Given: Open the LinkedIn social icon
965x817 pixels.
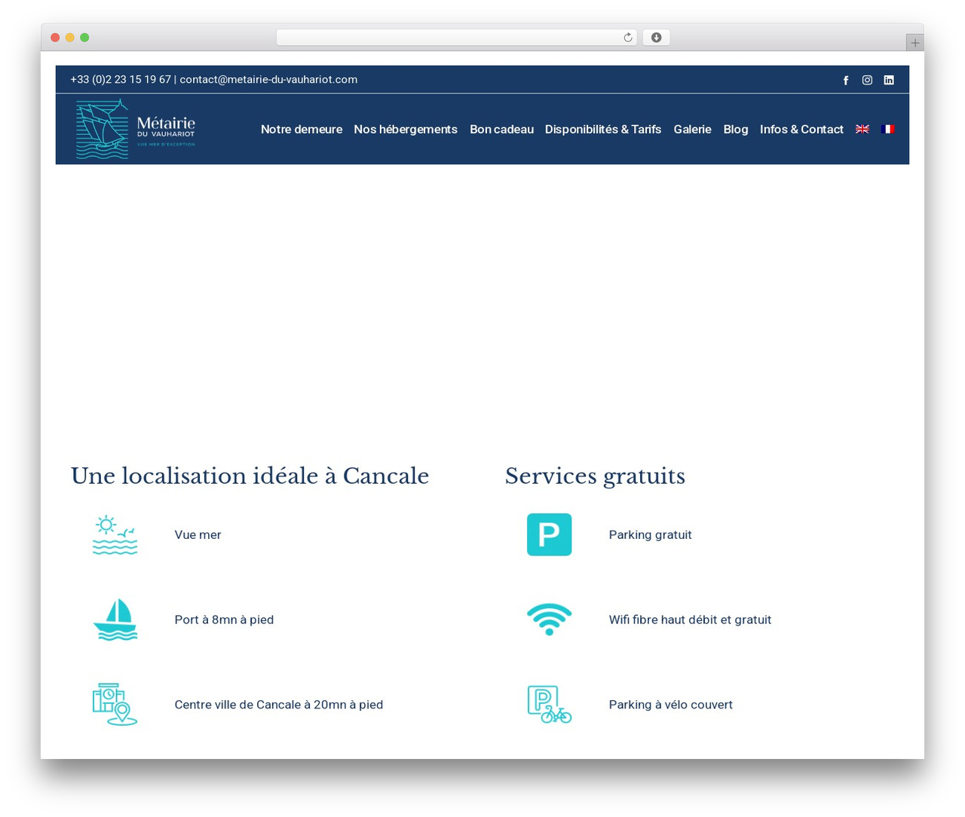Looking at the screenshot, I should pos(889,80).
